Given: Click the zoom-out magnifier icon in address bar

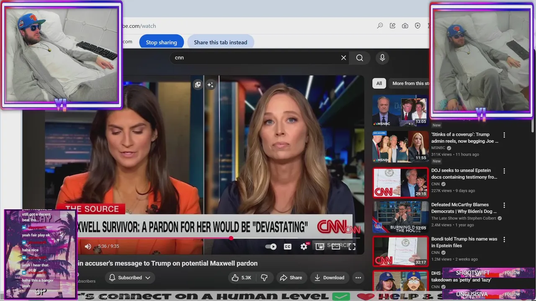Looking at the screenshot, I should [x=380, y=26].
